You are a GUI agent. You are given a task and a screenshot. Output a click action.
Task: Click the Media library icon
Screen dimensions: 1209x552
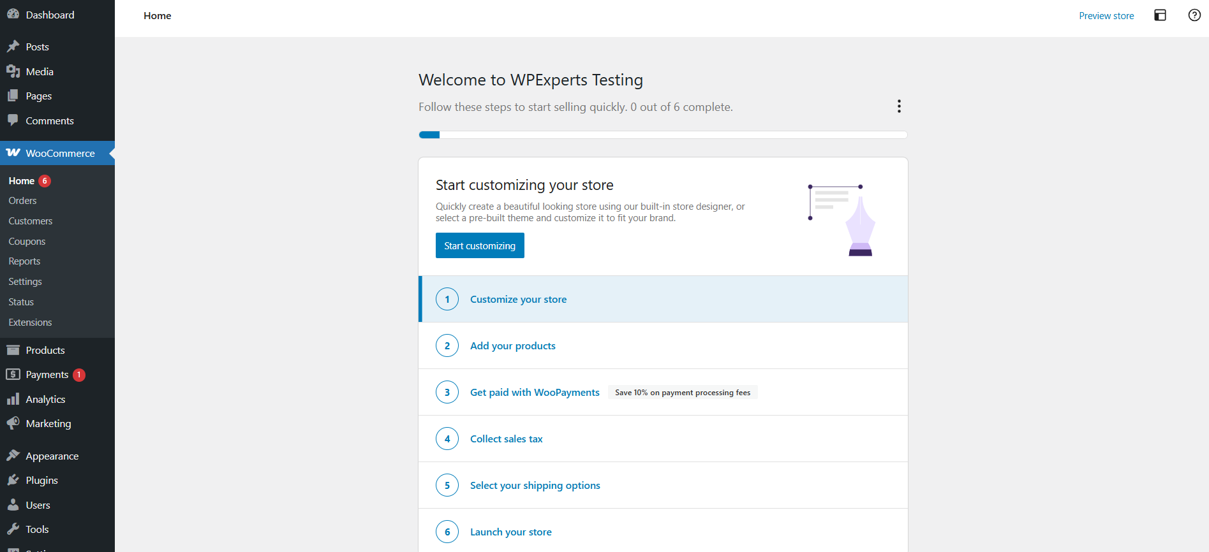tap(13, 71)
